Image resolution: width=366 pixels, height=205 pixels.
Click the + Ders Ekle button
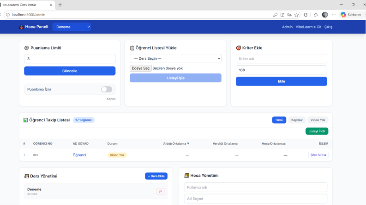156,176
